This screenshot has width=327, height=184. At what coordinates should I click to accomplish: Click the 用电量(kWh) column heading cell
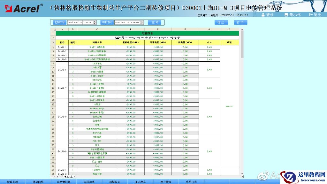coord(185,42)
